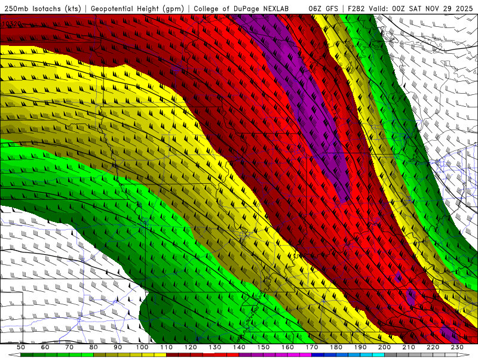The image size is (478, 358).
Task: Click the 50 value on legend scale
Action: click(21, 347)
